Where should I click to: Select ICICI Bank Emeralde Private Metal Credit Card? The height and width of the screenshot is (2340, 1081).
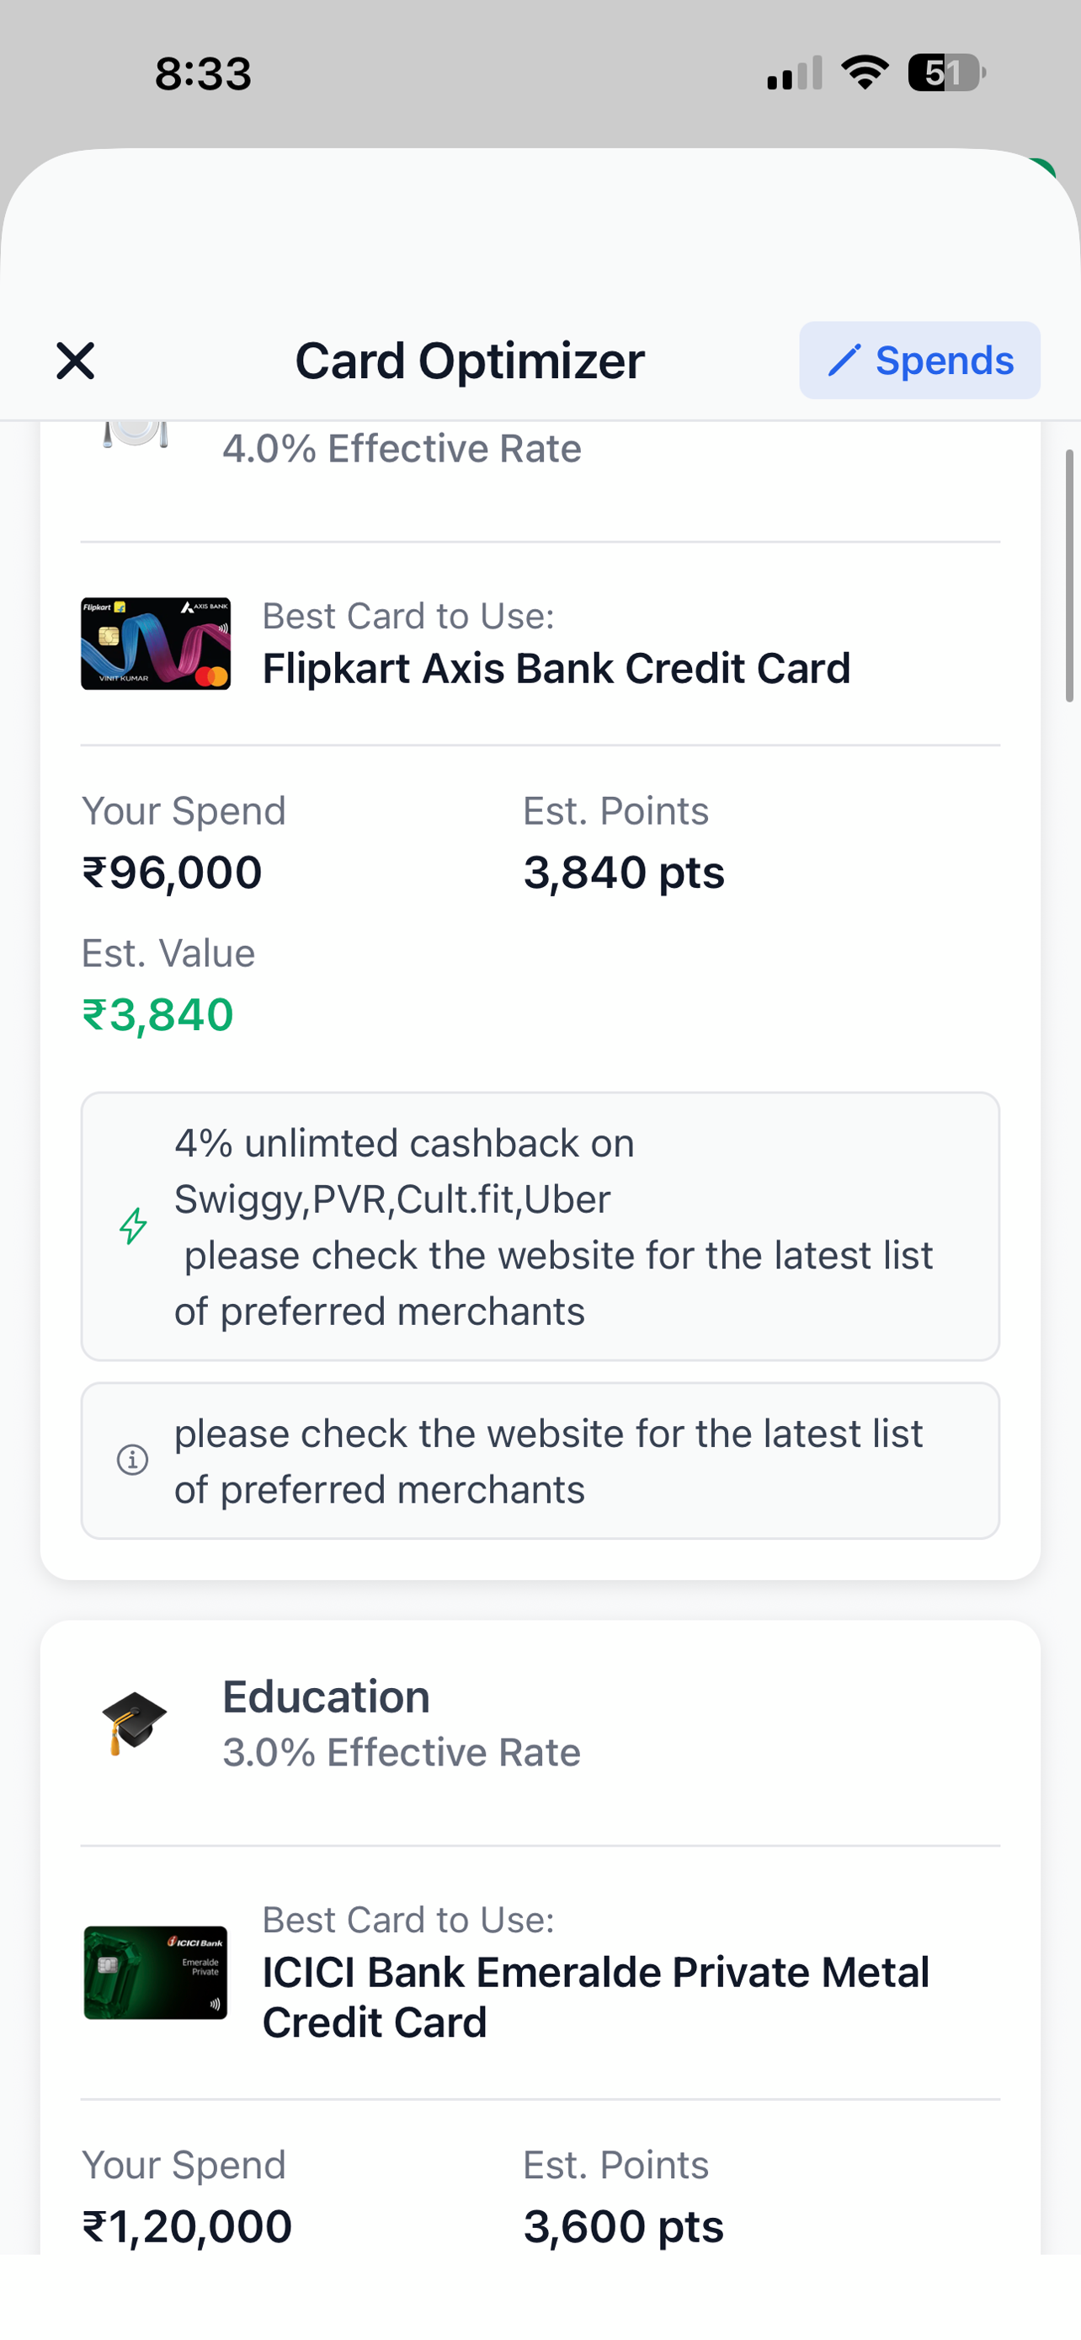point(595,1996)
